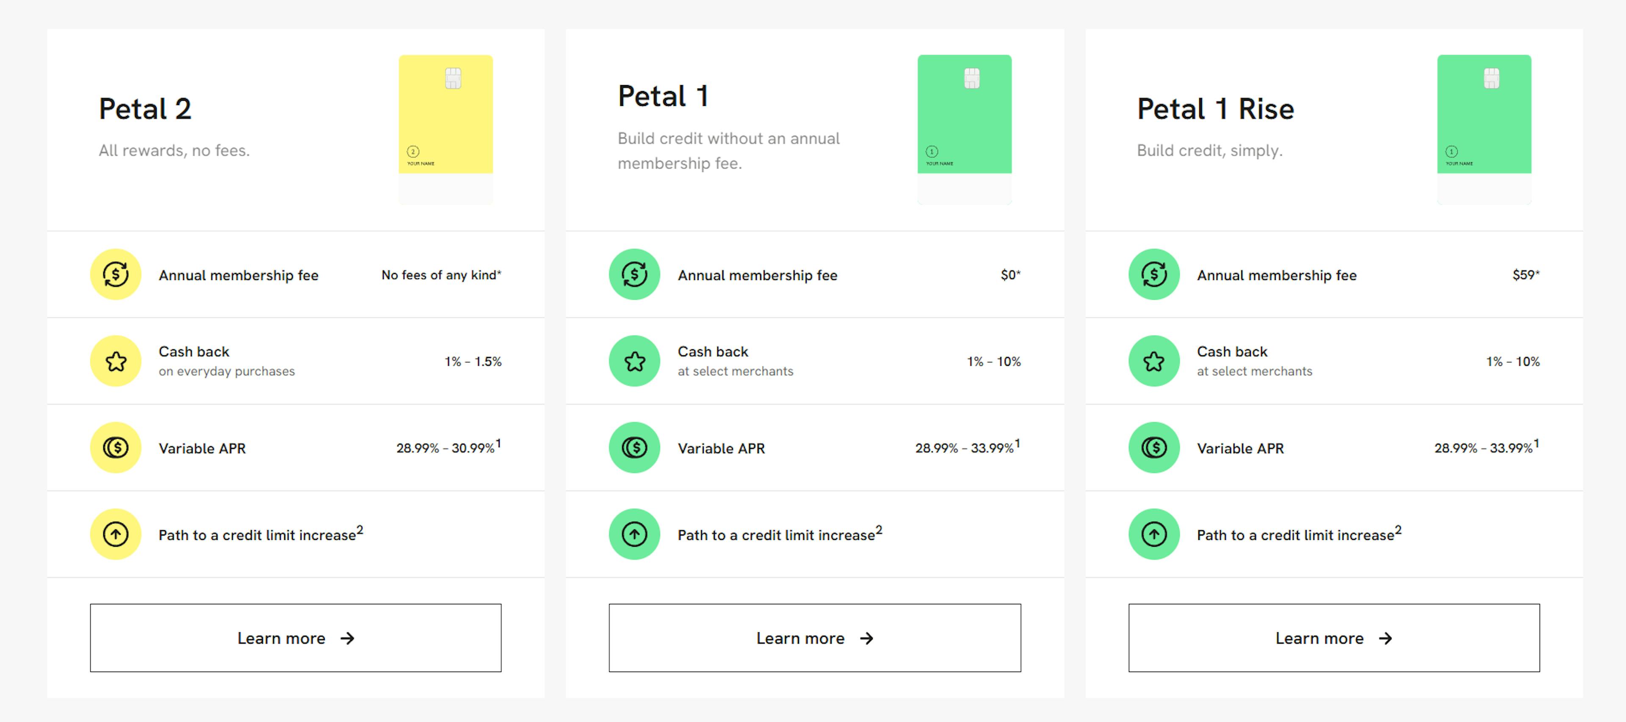
Task: Click Petal 2 credit limit increase arrow icon
Action: click(116, 534)
